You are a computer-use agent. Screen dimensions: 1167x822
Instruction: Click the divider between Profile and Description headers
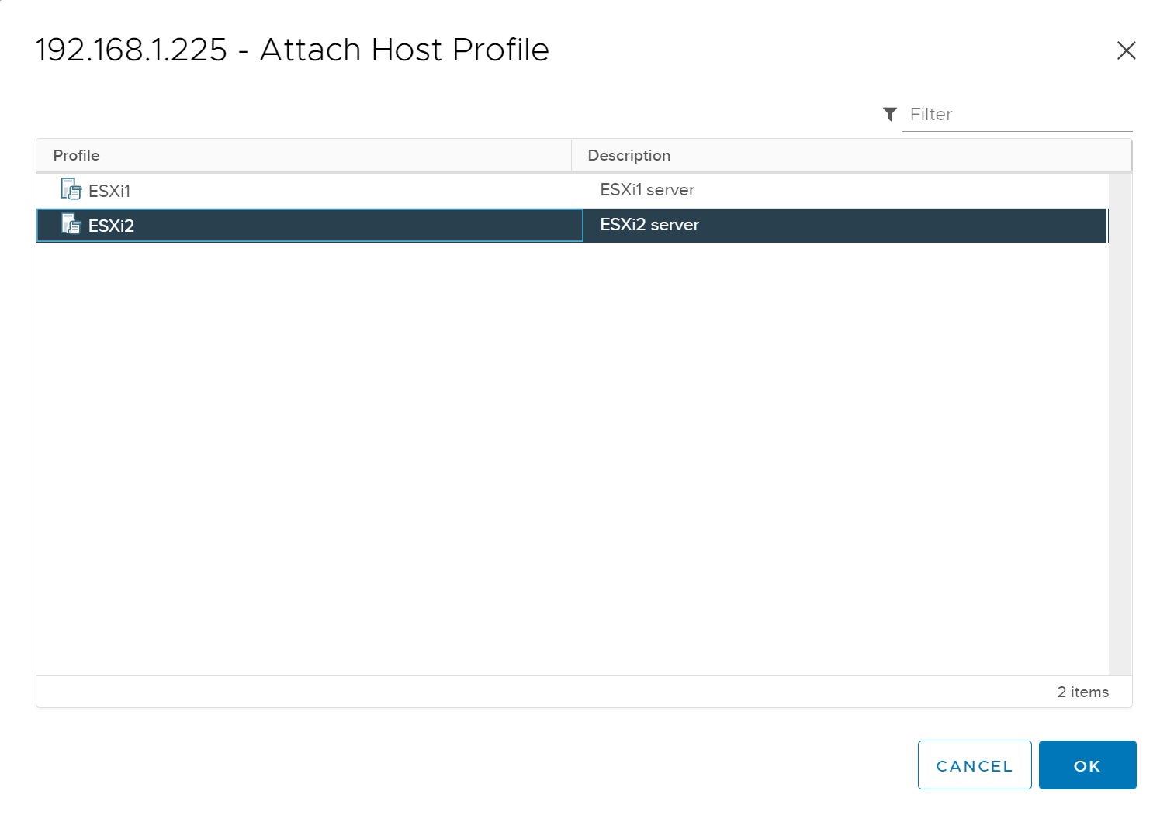(x=572, y=155)
